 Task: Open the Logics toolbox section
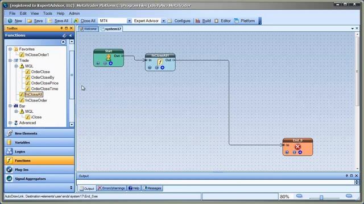39,151
